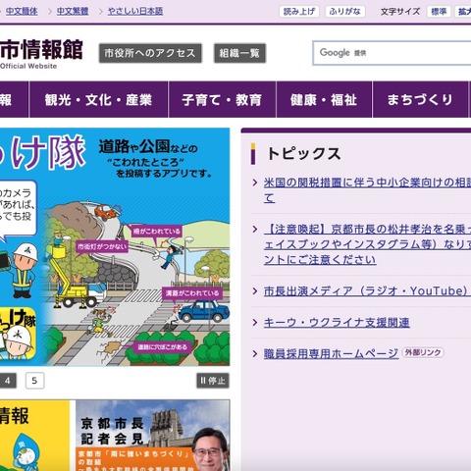Click the 外部リンク badge icon
The width and height of the screenshot is (471, 471).
[423, 352]
